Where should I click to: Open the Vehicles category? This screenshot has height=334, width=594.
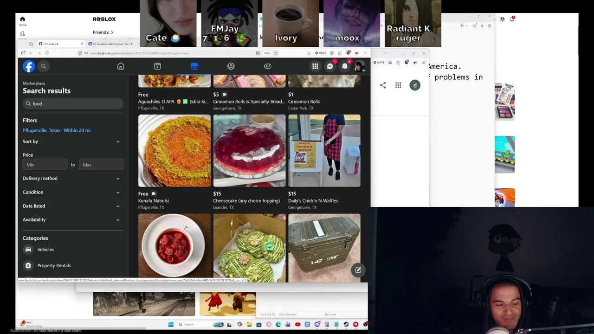point(72,250)
